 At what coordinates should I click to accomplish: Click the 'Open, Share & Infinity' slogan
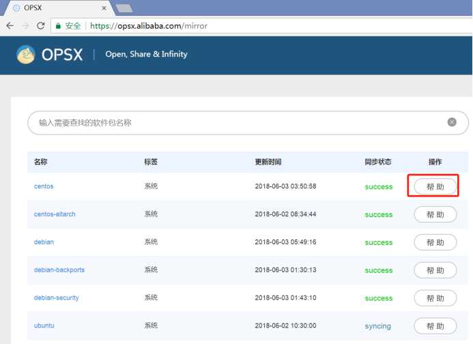pos(146,54)
